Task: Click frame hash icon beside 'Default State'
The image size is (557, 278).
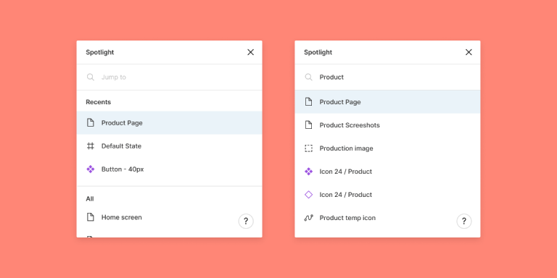Action: coord(91,146)
